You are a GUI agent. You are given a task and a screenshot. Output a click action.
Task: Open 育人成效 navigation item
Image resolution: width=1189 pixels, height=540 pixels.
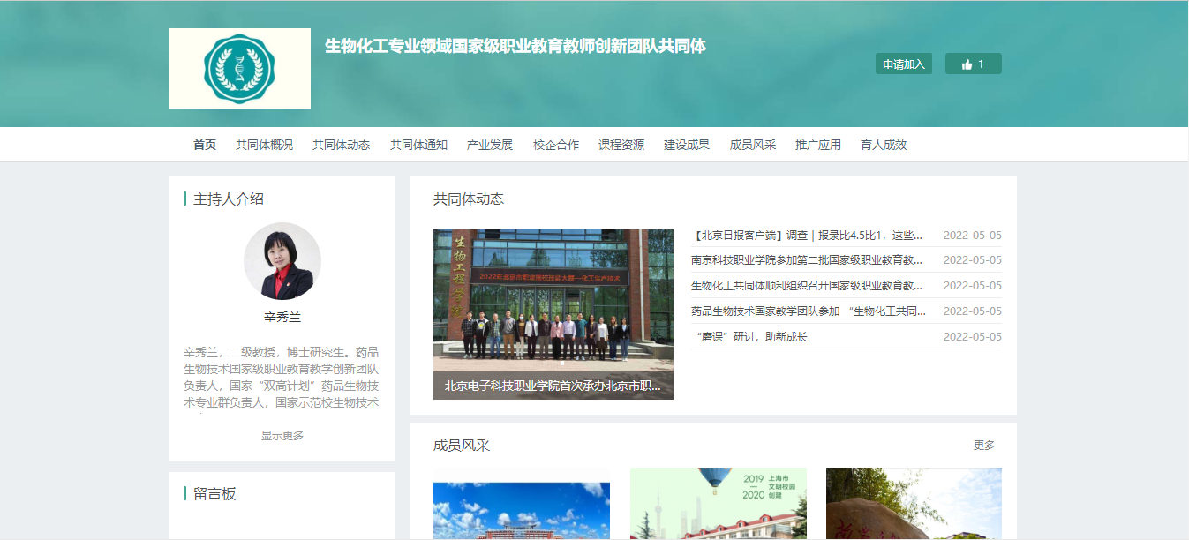(884, 145)
